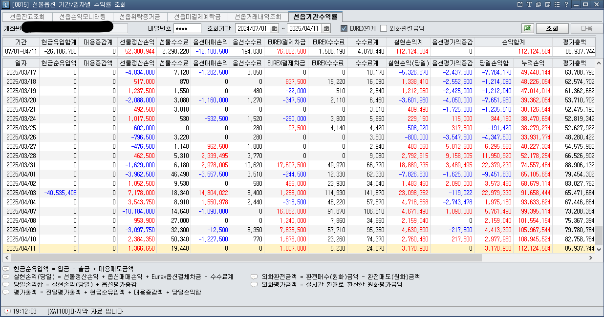Select the 2025/03/17 row date cell
Image resolution: width=604 pixels, height=317 pixels.
click(21, 72)
